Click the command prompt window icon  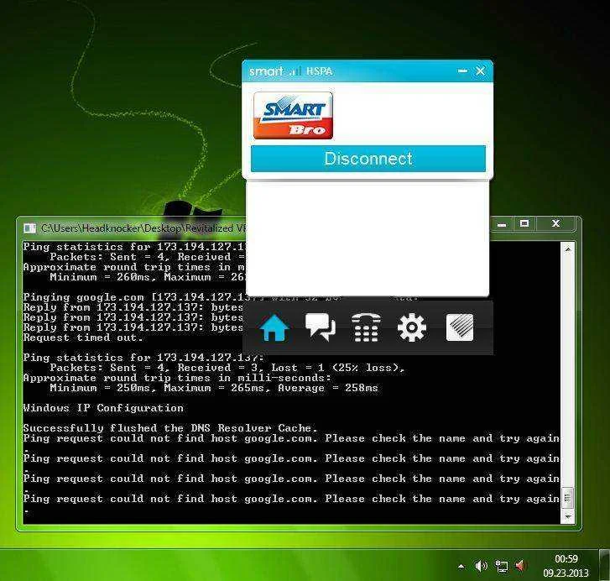(29, 228)
